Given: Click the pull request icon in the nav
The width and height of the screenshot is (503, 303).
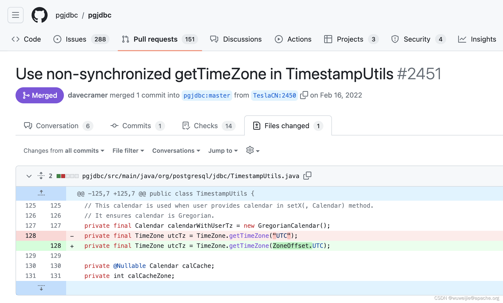Looking at the screenshot, I should (x=125, y=39).
